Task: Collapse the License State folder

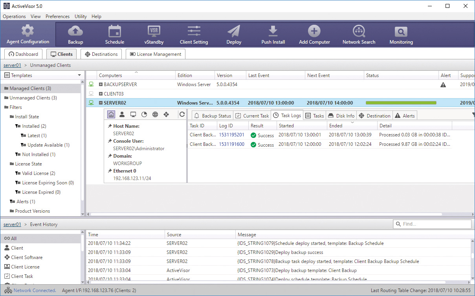Action: point(26,164)
